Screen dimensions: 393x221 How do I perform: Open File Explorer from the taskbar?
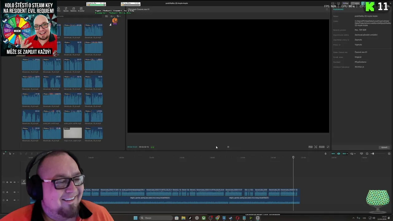click(x=183, y=218)
